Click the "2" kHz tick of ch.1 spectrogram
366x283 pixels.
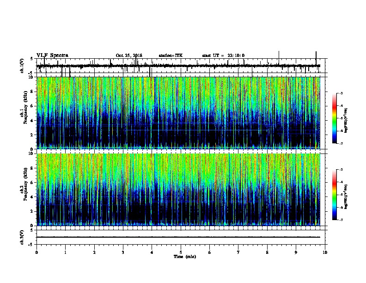click(33, 135)
